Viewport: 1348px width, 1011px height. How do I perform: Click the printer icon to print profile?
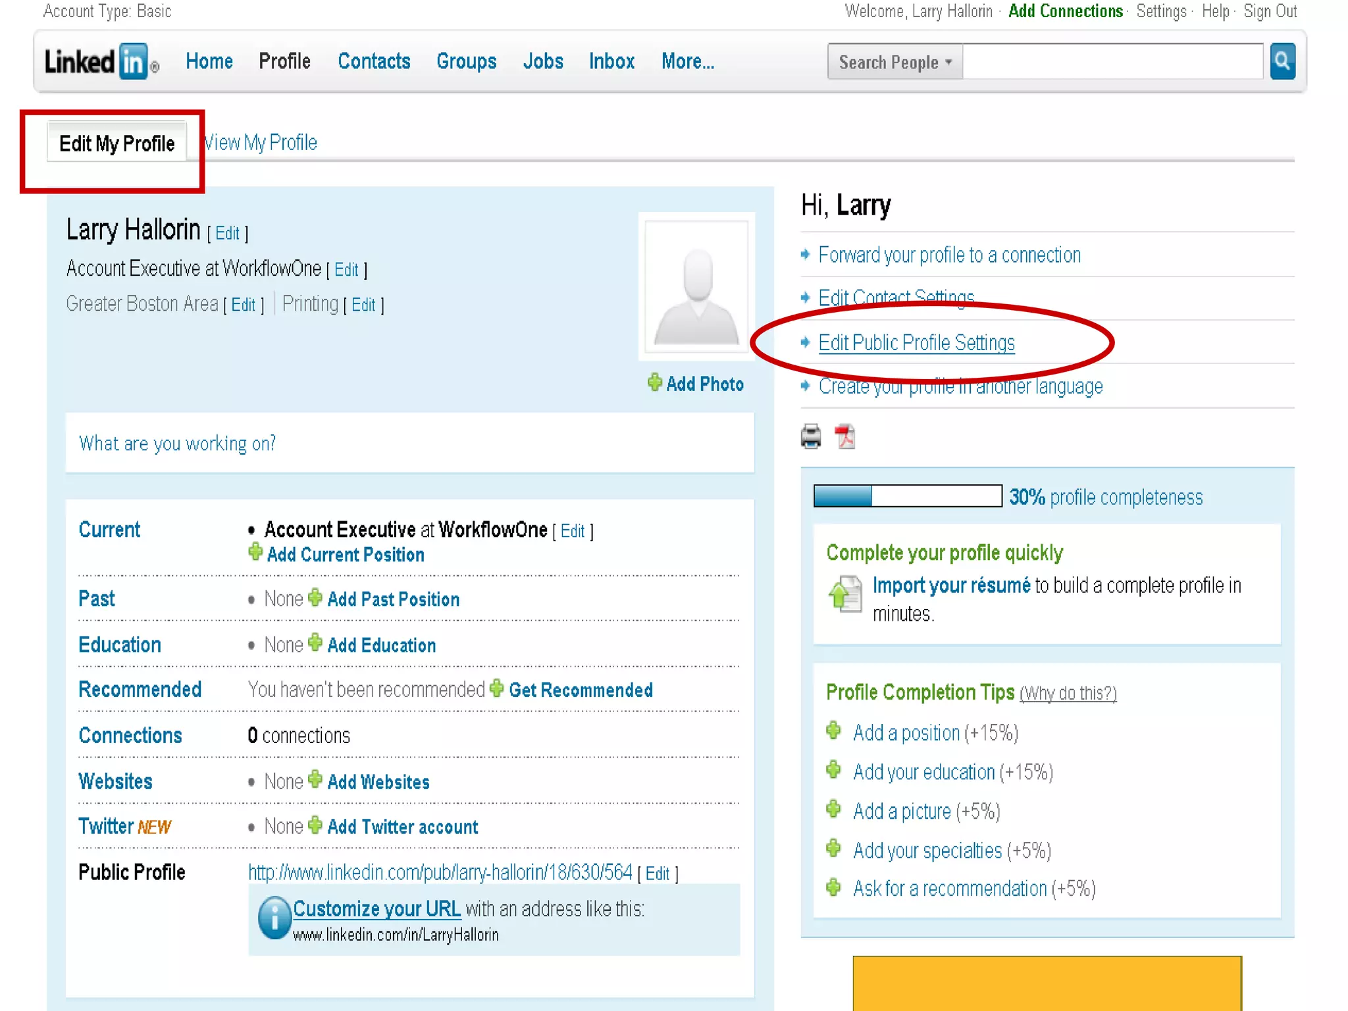[811, 436]
